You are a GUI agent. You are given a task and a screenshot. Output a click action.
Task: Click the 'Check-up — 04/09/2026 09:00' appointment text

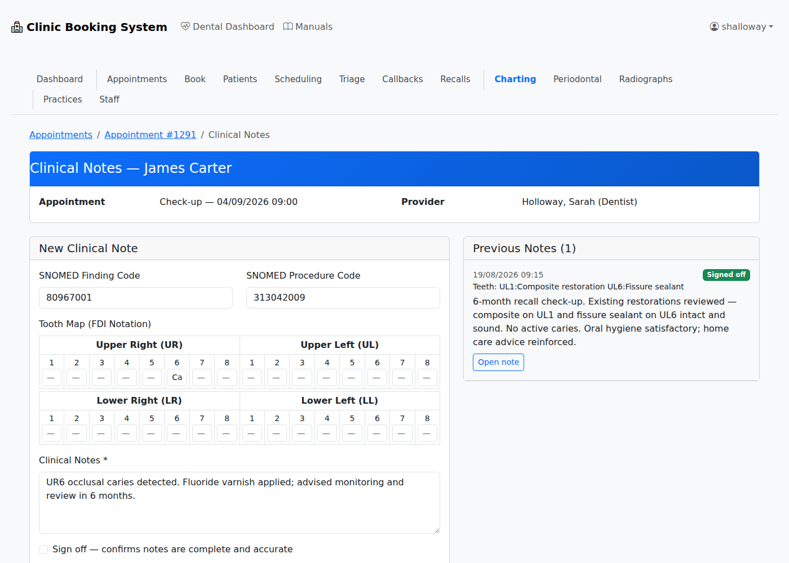pos(228,202)
